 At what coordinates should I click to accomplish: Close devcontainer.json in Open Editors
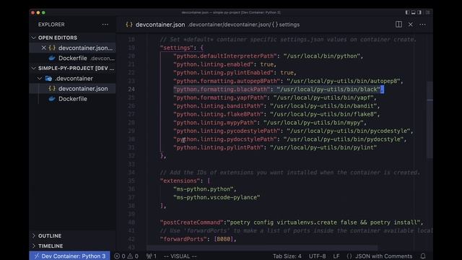[x=43, y=48]
